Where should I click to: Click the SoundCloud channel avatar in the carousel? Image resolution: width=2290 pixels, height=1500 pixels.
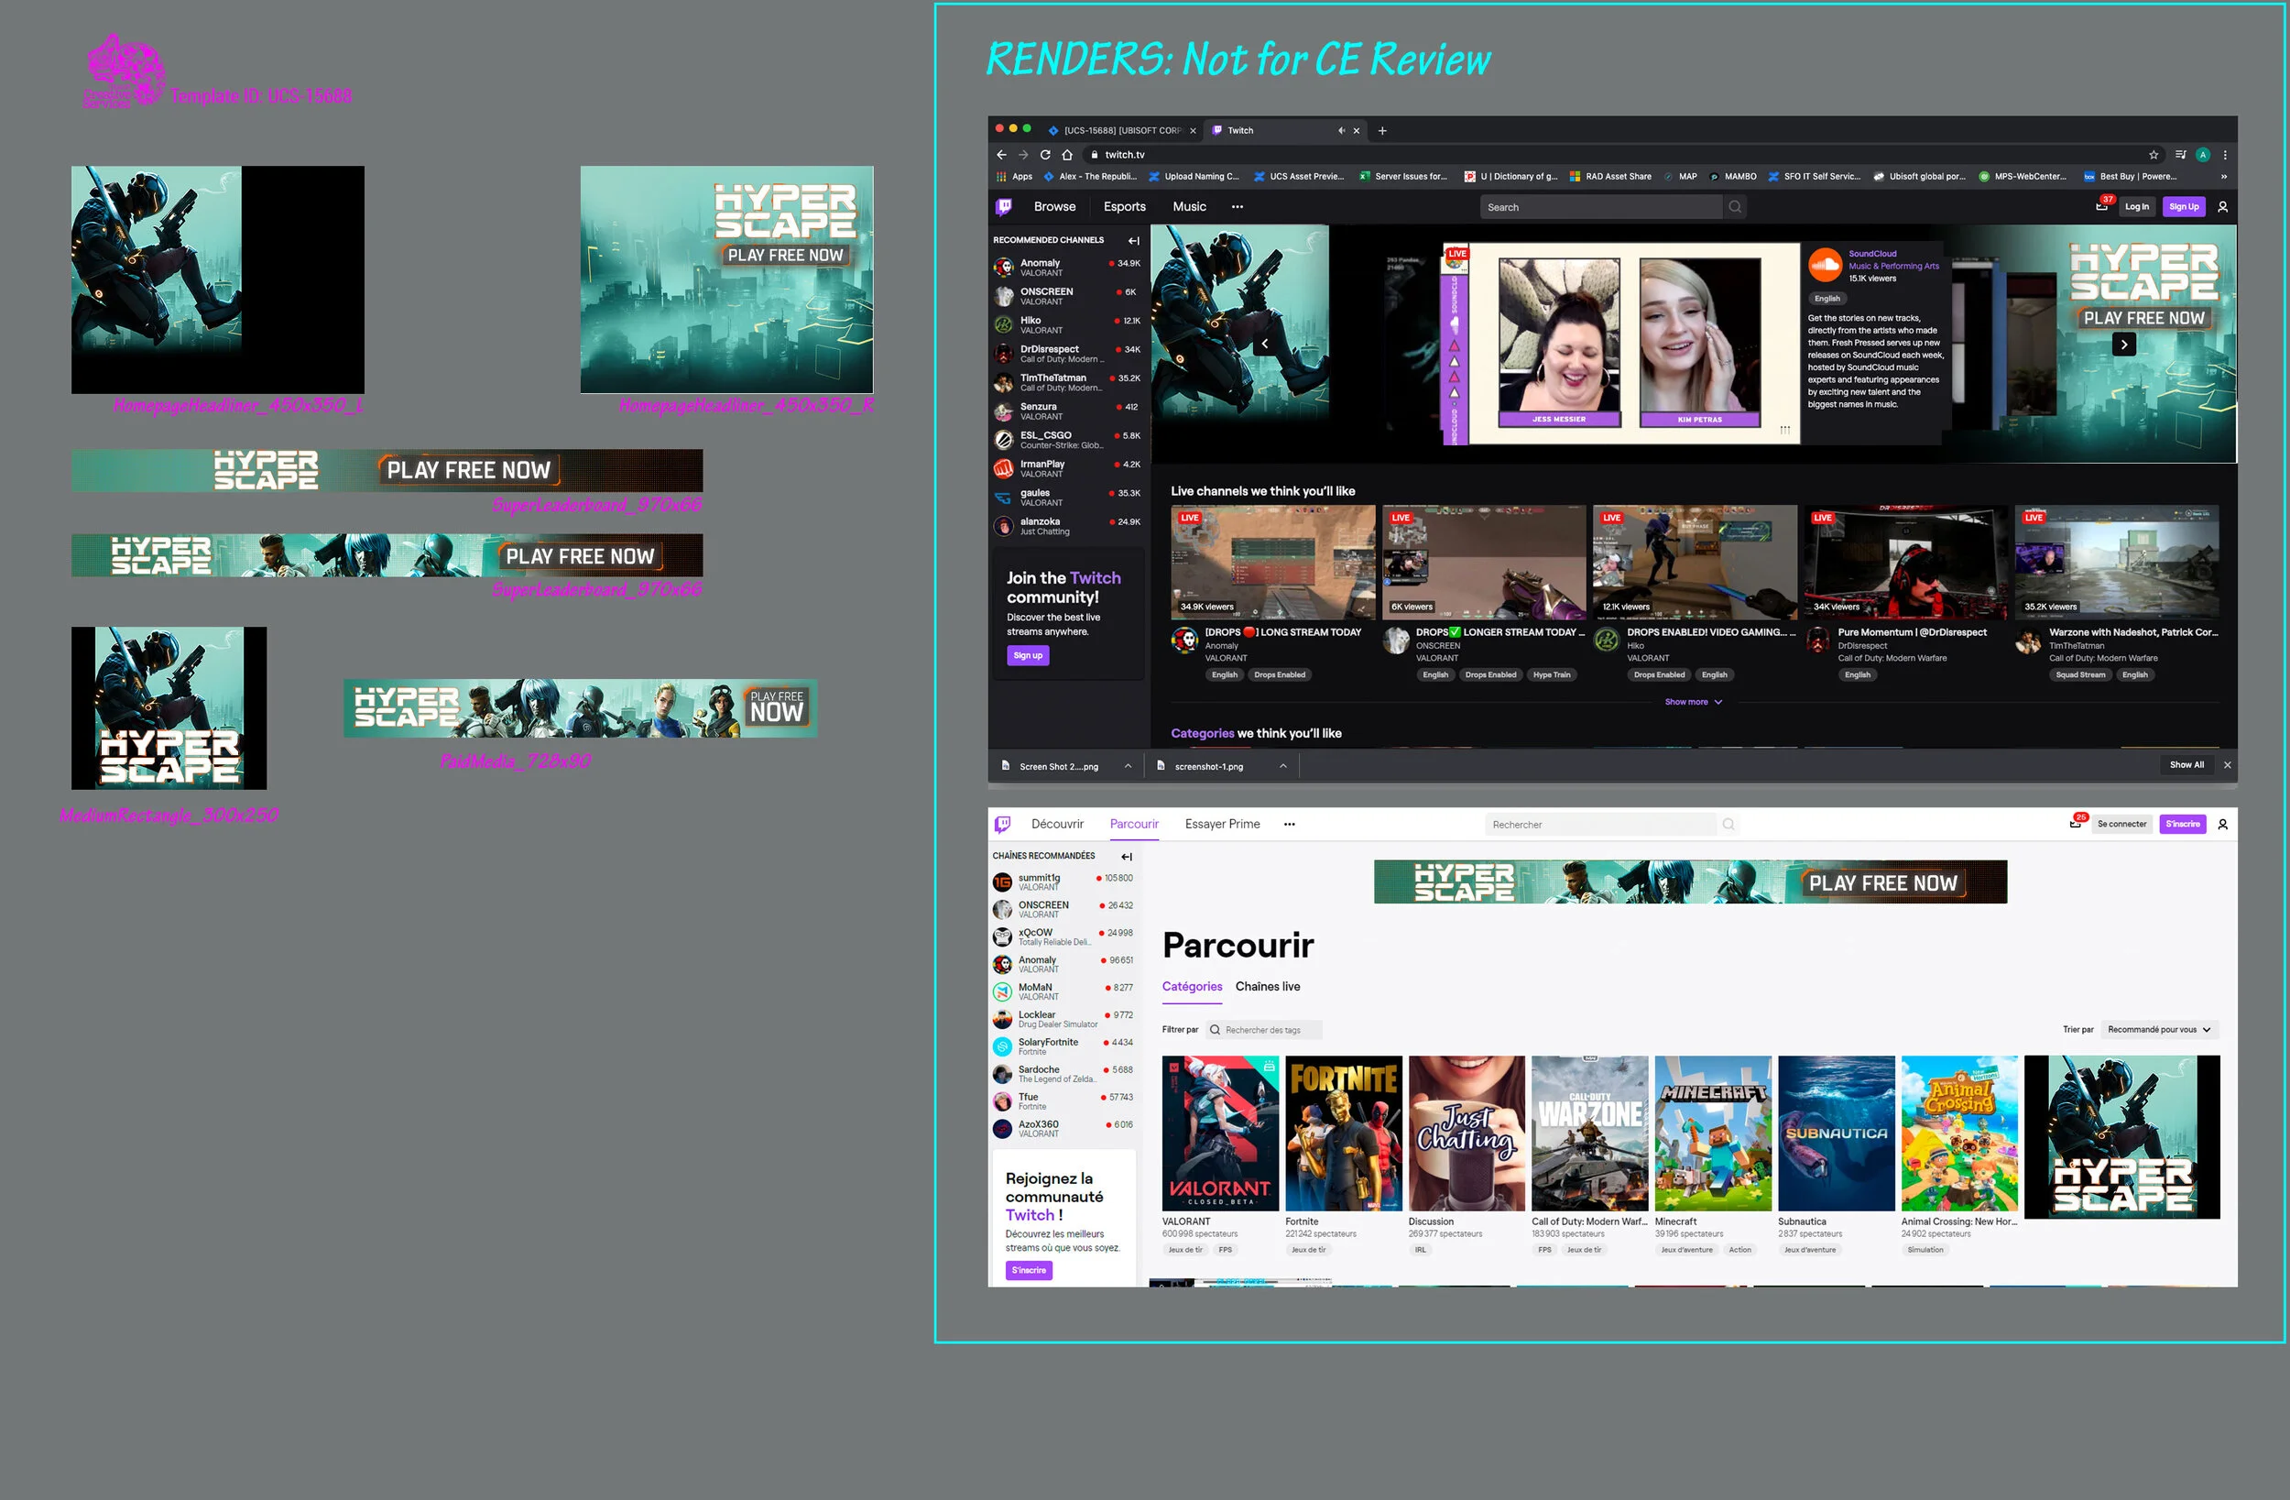pos(1826,265)
